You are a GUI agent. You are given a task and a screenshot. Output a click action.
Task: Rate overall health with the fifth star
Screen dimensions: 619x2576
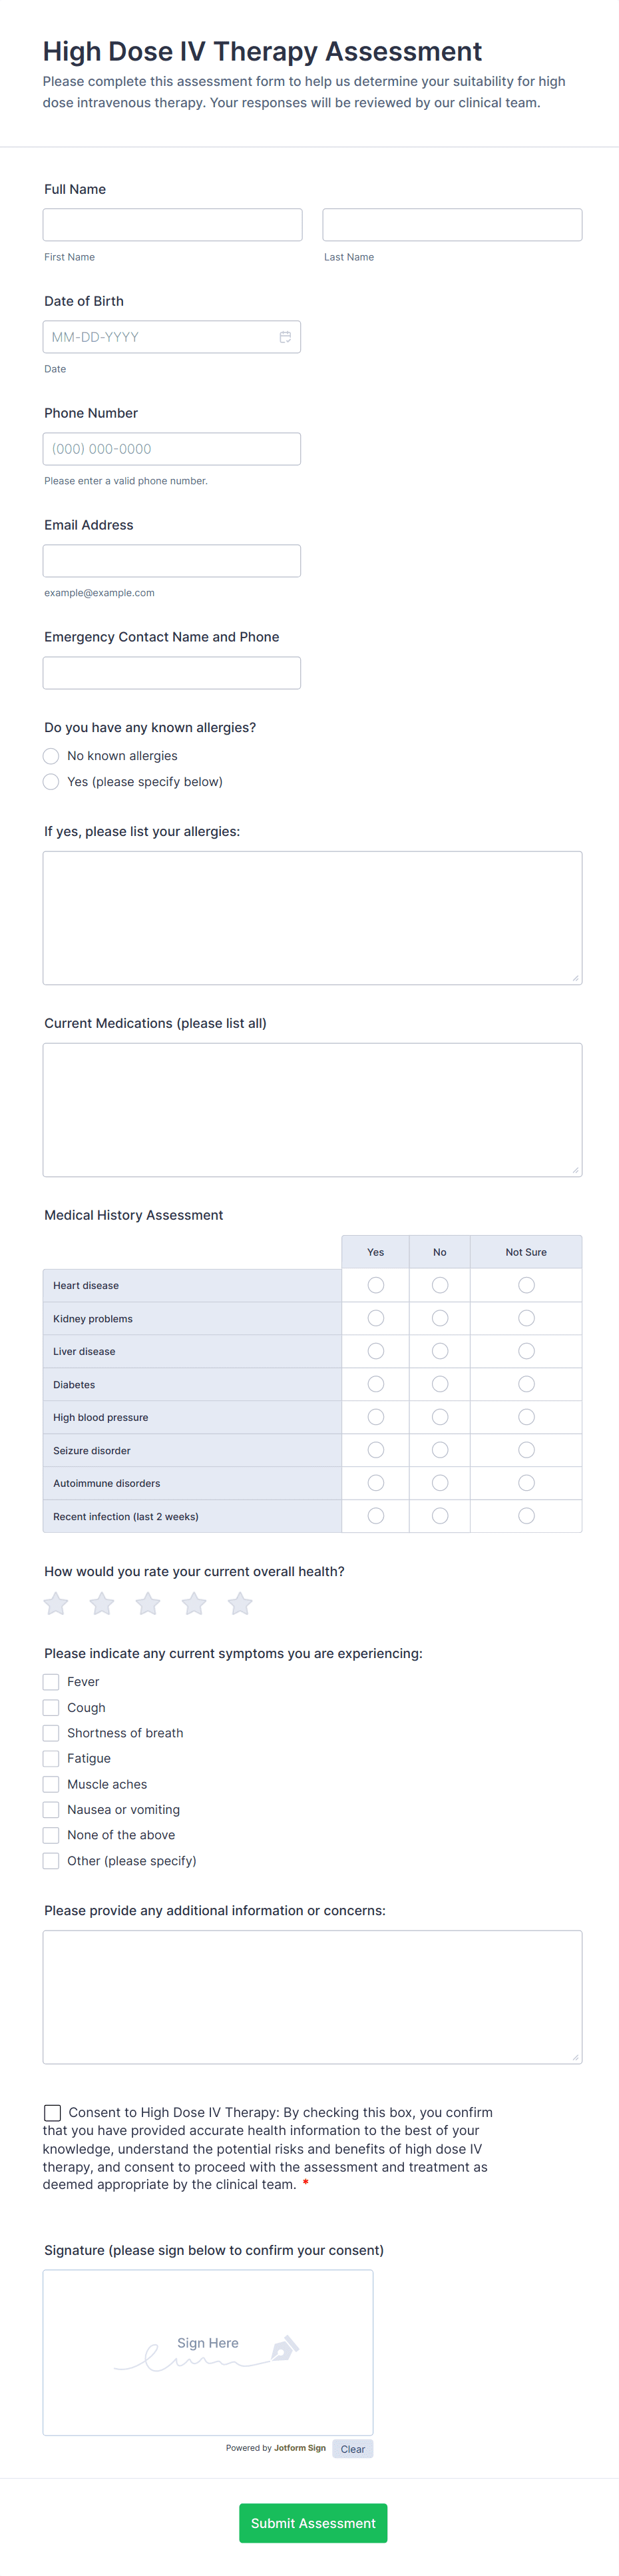coord(240,1604)
